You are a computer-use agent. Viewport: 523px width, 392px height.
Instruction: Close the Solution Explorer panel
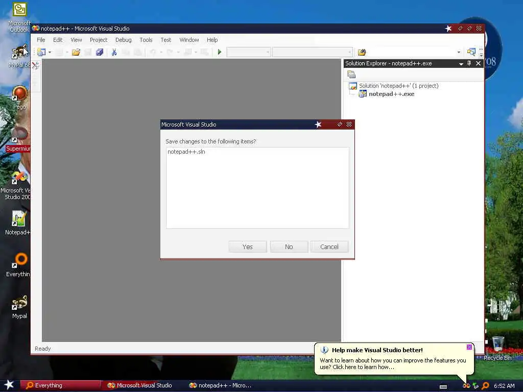pyautogui.click(x=478, y=63)
